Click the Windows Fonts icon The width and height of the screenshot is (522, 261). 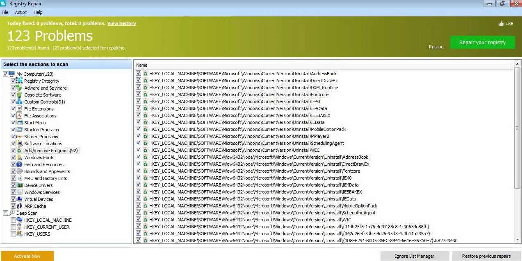(19, 157)
